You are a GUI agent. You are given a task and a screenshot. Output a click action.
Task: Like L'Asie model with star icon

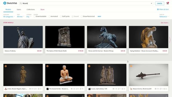(x=39, y=89)
